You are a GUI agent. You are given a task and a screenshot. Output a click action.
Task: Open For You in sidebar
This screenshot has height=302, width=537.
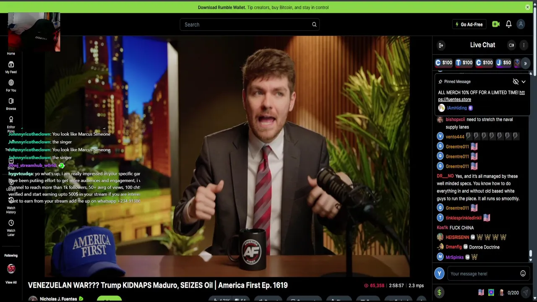11,86
